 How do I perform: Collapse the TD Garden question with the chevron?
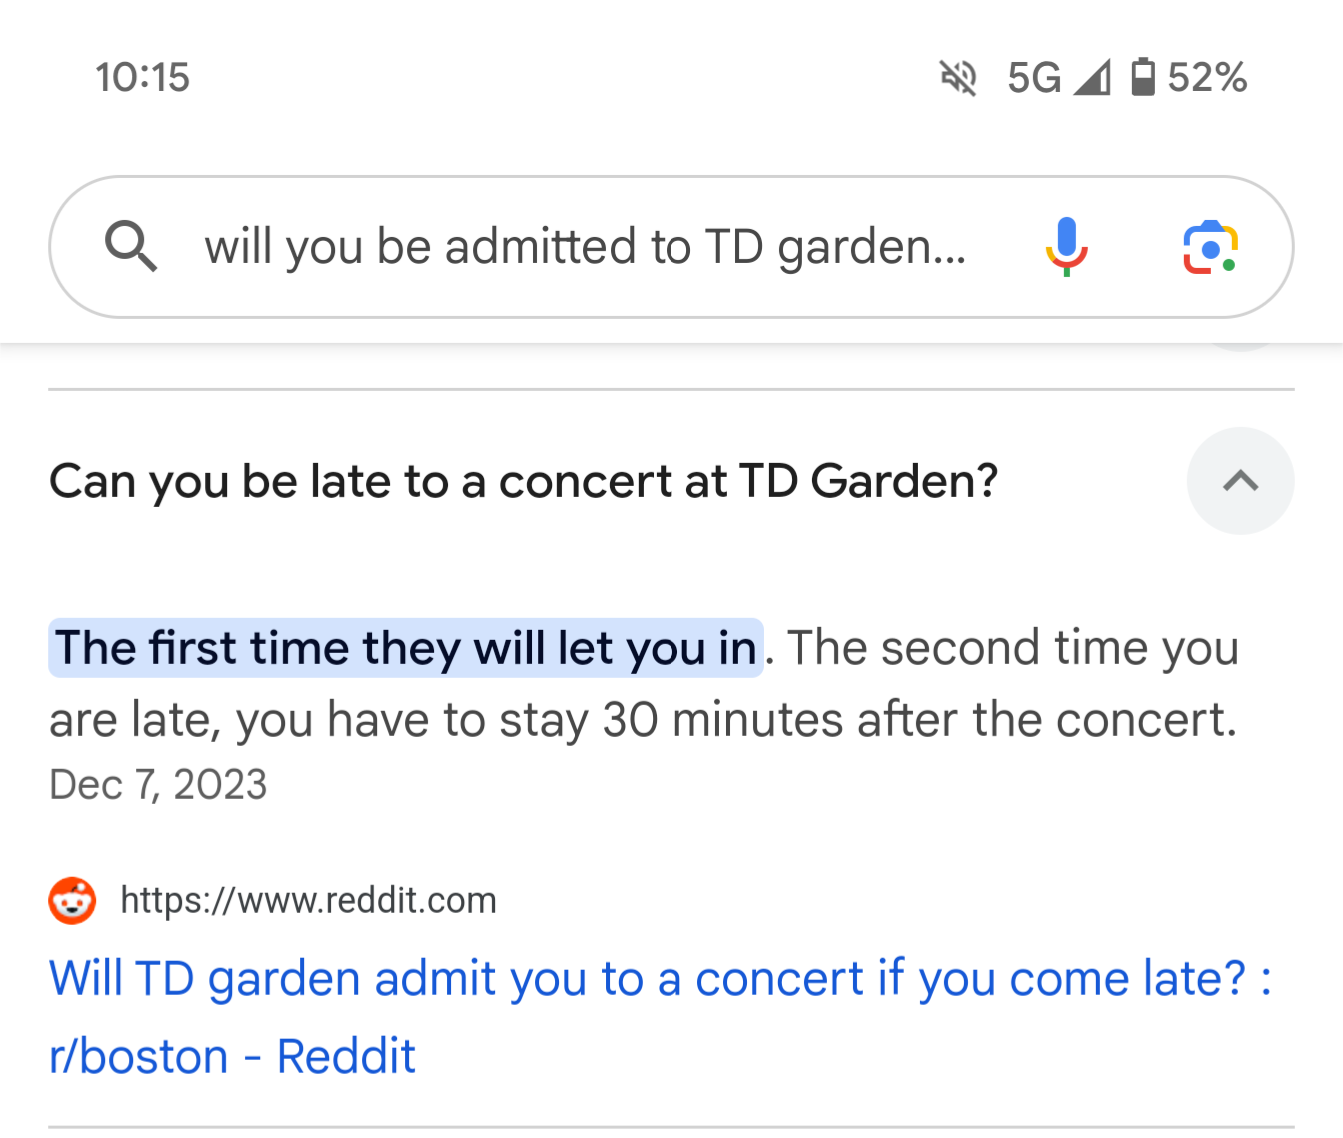click(1240, 481)
